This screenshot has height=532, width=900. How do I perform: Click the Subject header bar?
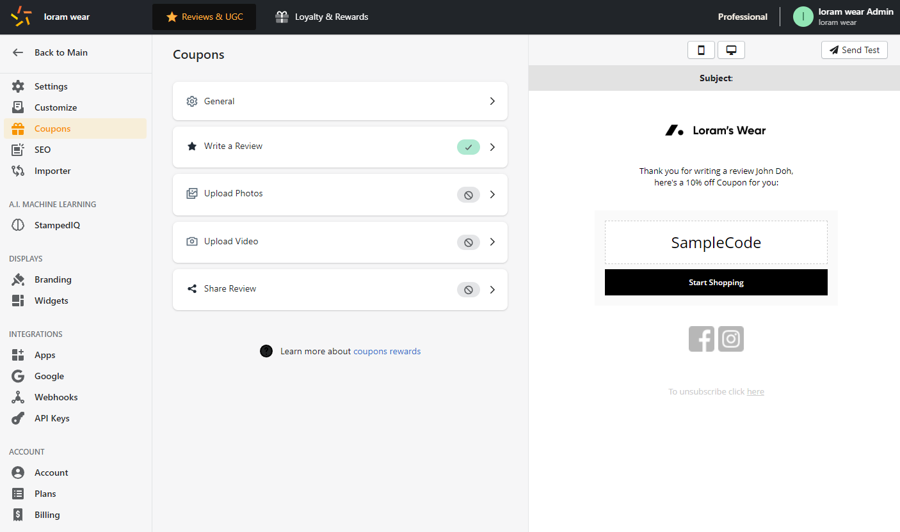[714, 78]
